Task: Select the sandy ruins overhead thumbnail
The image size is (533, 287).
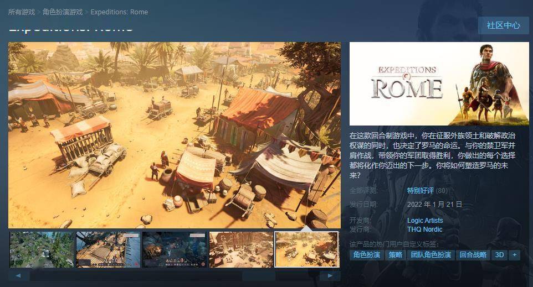Action: pyautogui.click(x=241, y=250)
